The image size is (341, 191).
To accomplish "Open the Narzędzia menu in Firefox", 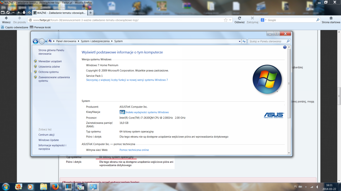I will click(59, 8).
